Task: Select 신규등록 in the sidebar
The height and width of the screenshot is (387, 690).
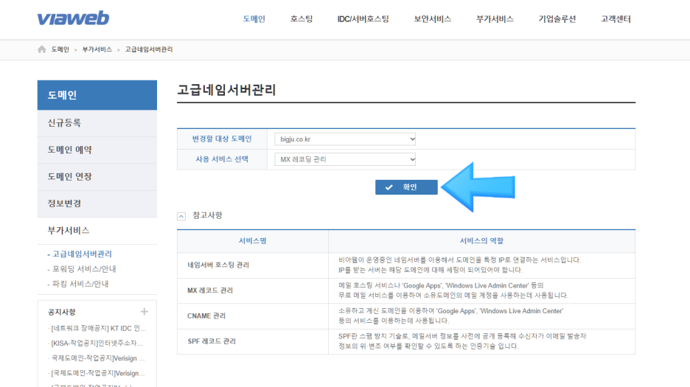Action: click(x=97, y=123)
